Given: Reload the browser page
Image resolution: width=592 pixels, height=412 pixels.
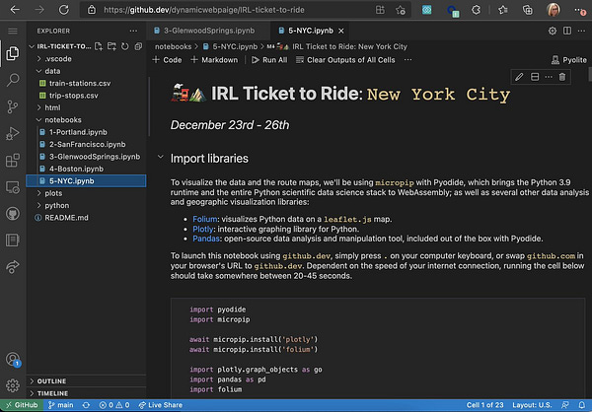Looking at the screenshot, I should (x=64, y=10).
